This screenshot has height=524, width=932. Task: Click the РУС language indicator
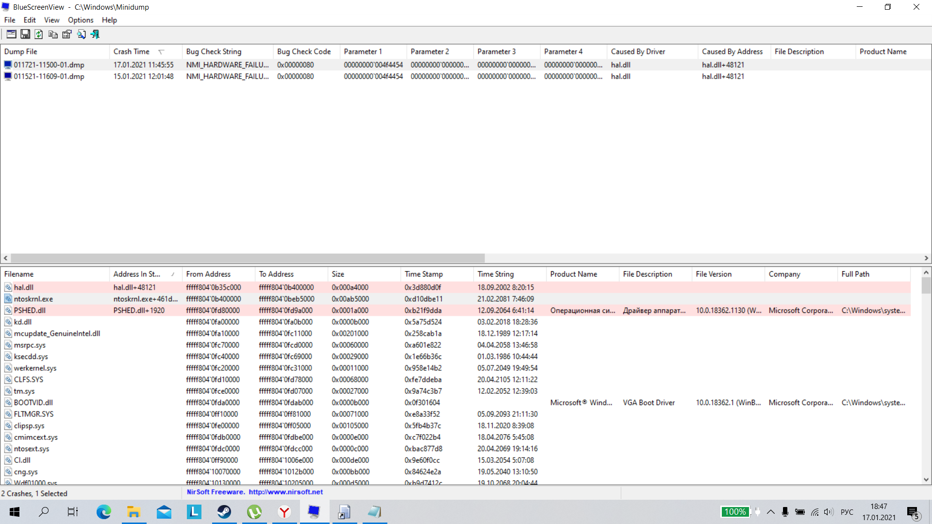coord(847,512)
